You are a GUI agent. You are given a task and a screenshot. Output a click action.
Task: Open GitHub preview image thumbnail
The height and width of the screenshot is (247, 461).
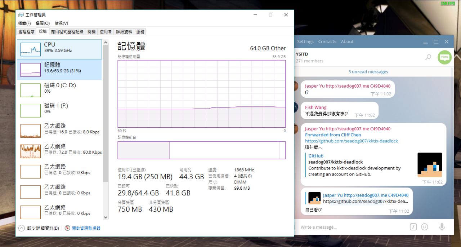(x=430, y=165)
